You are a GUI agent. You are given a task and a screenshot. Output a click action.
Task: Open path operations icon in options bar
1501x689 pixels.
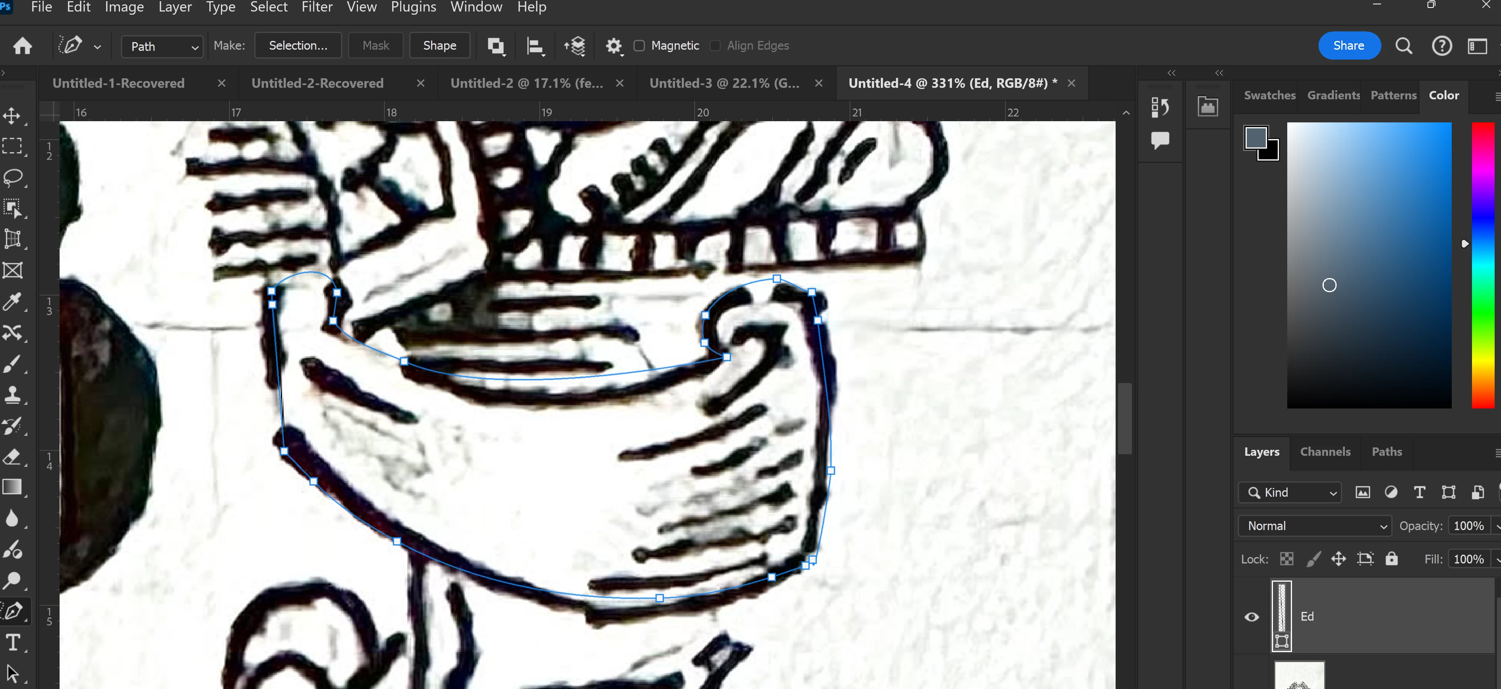click(496, 46)
